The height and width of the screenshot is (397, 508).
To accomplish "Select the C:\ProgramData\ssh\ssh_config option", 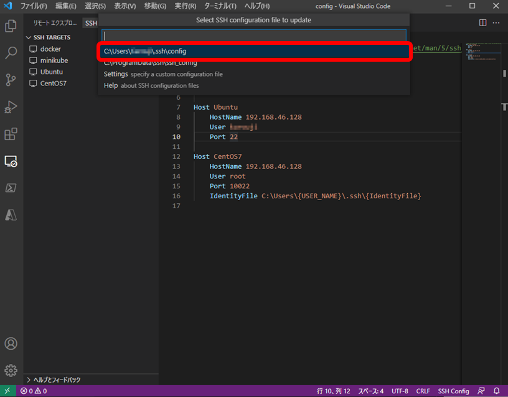I will click(x=255, y=62).
